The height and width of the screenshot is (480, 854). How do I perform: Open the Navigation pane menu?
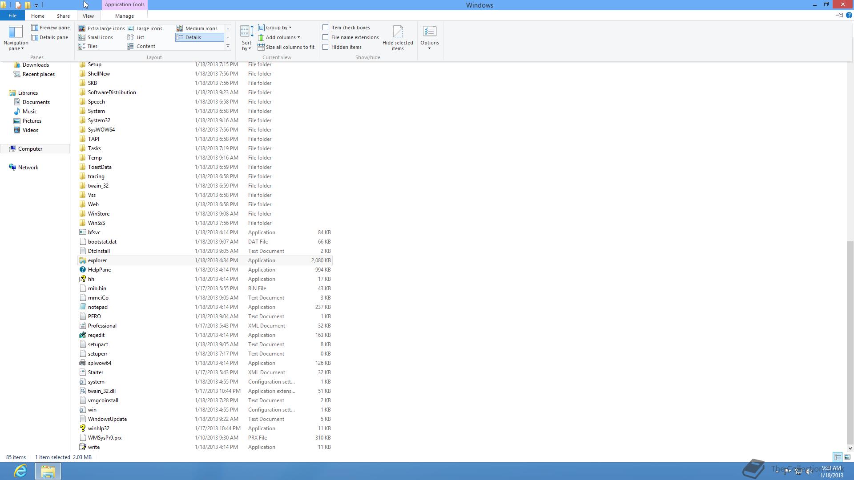point(16,38)
